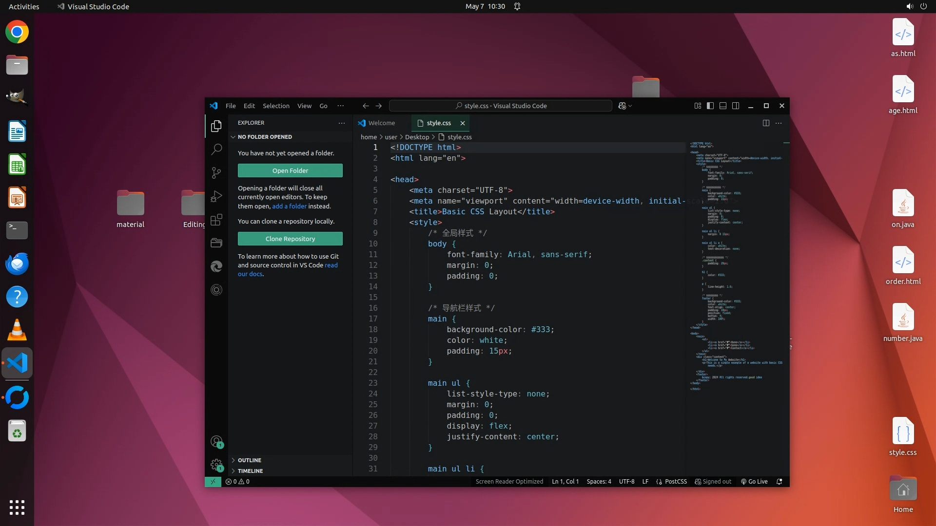Screen dimensions: 936x526
Task: Open the Manage gear icon
Action: tap(216, 465)
